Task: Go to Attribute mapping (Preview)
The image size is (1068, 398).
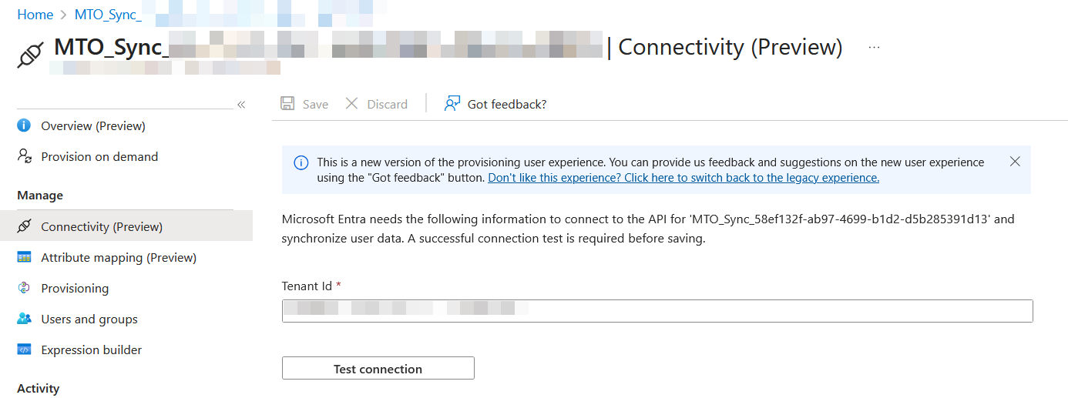Action: tap(119, 257)
